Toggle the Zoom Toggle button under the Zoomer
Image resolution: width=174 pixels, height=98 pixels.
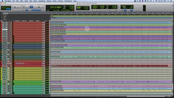pos(24,10)
